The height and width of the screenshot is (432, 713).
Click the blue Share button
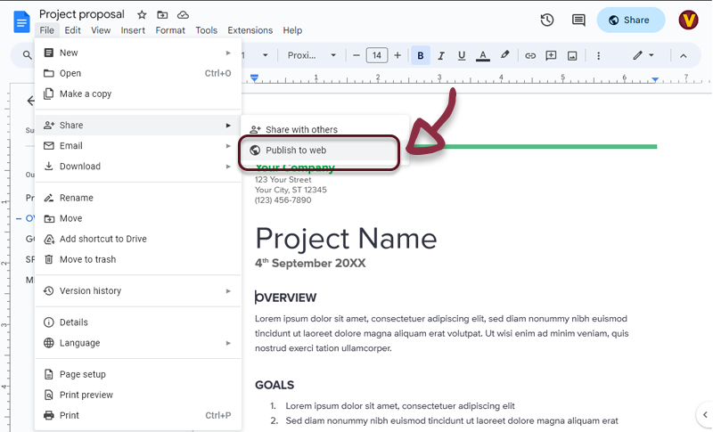[x=631, y=20]
